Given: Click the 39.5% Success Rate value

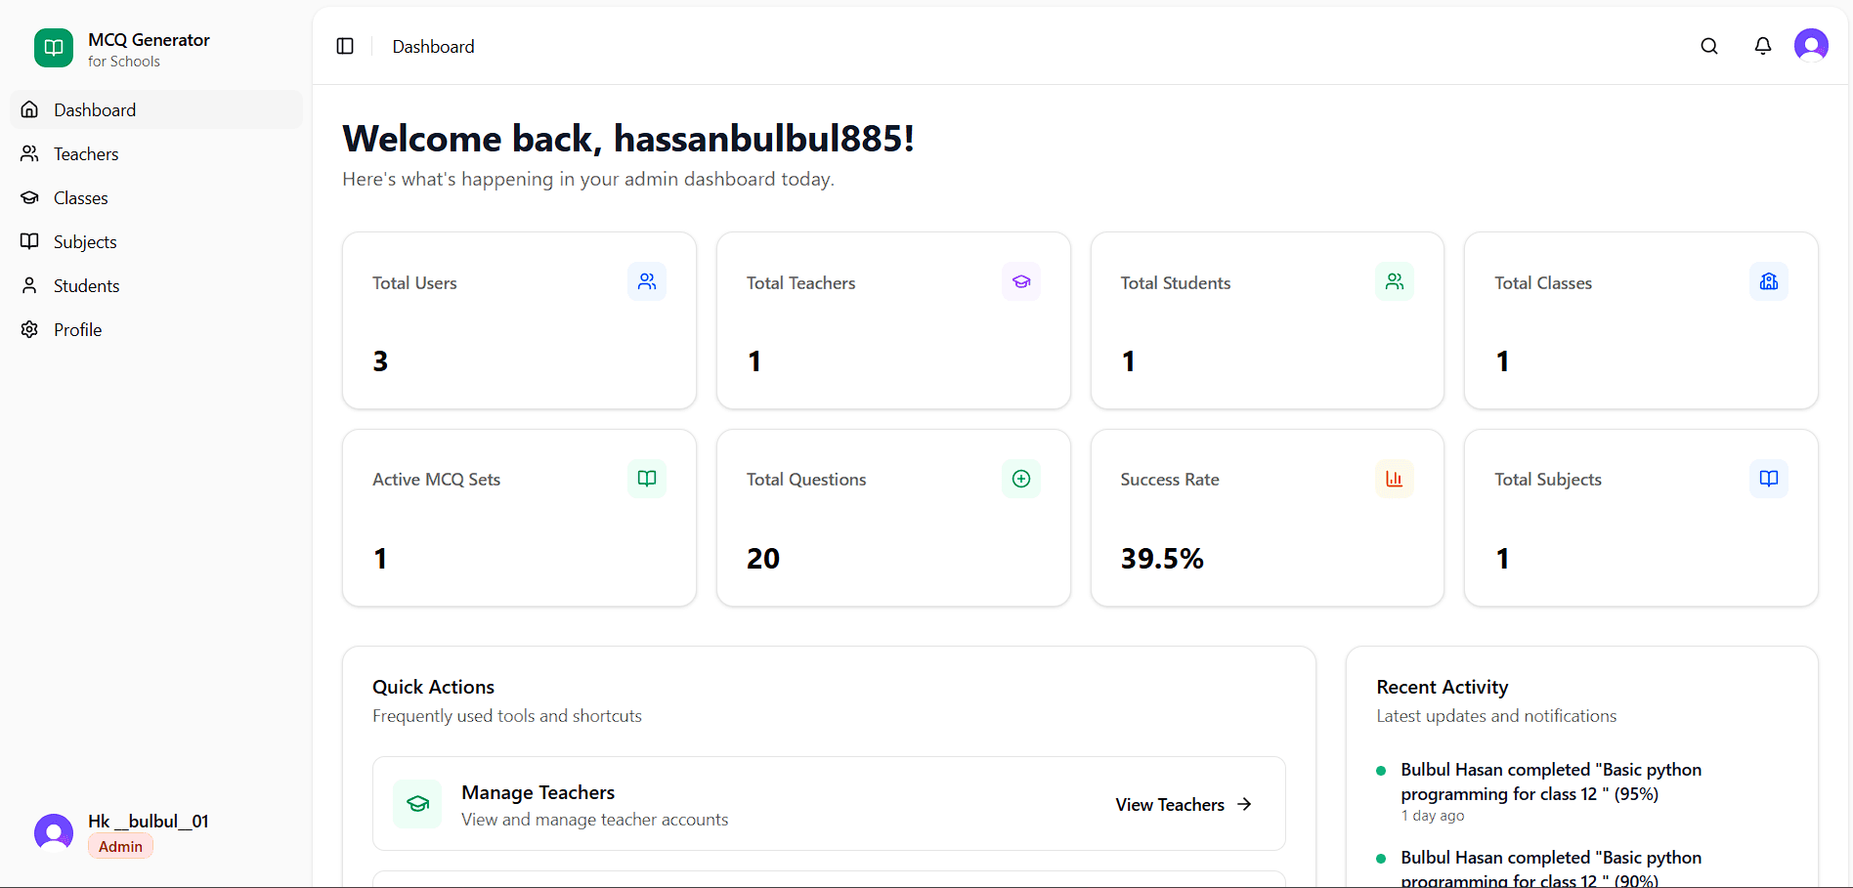Looking at the screenshot, I should click(x=1161, y=558).
